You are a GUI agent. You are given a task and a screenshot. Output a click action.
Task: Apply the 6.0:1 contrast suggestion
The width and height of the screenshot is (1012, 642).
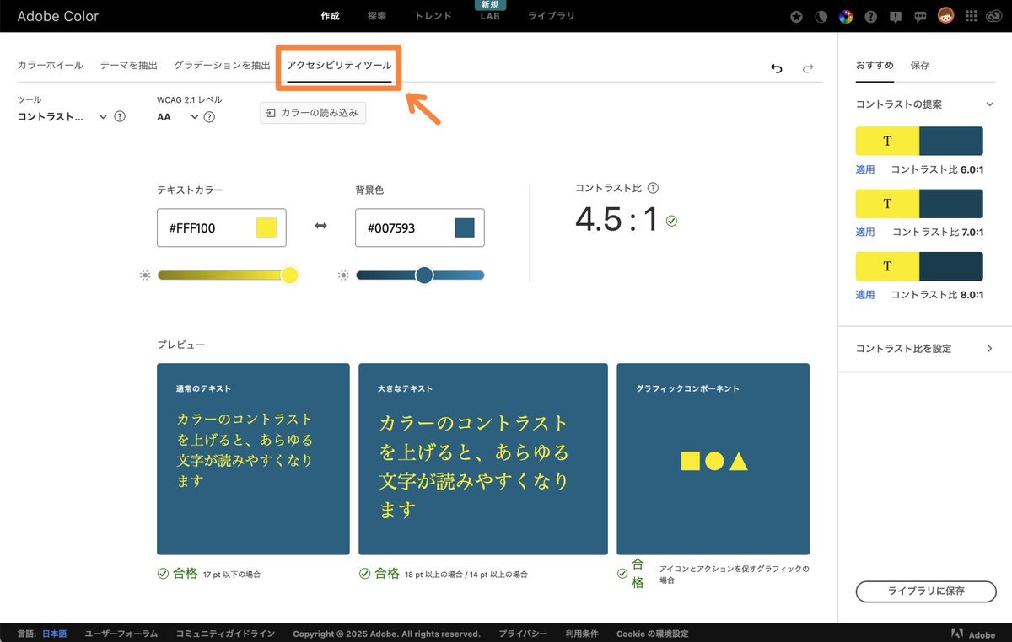[x=865, y=169]
